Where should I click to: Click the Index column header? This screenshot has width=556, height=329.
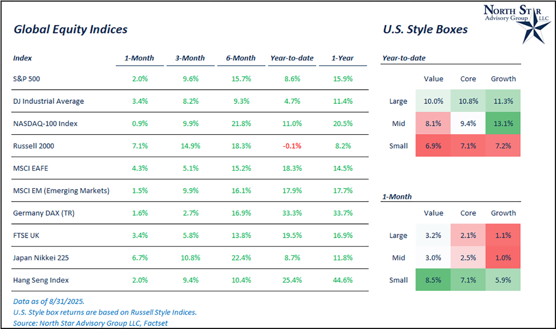22,58
